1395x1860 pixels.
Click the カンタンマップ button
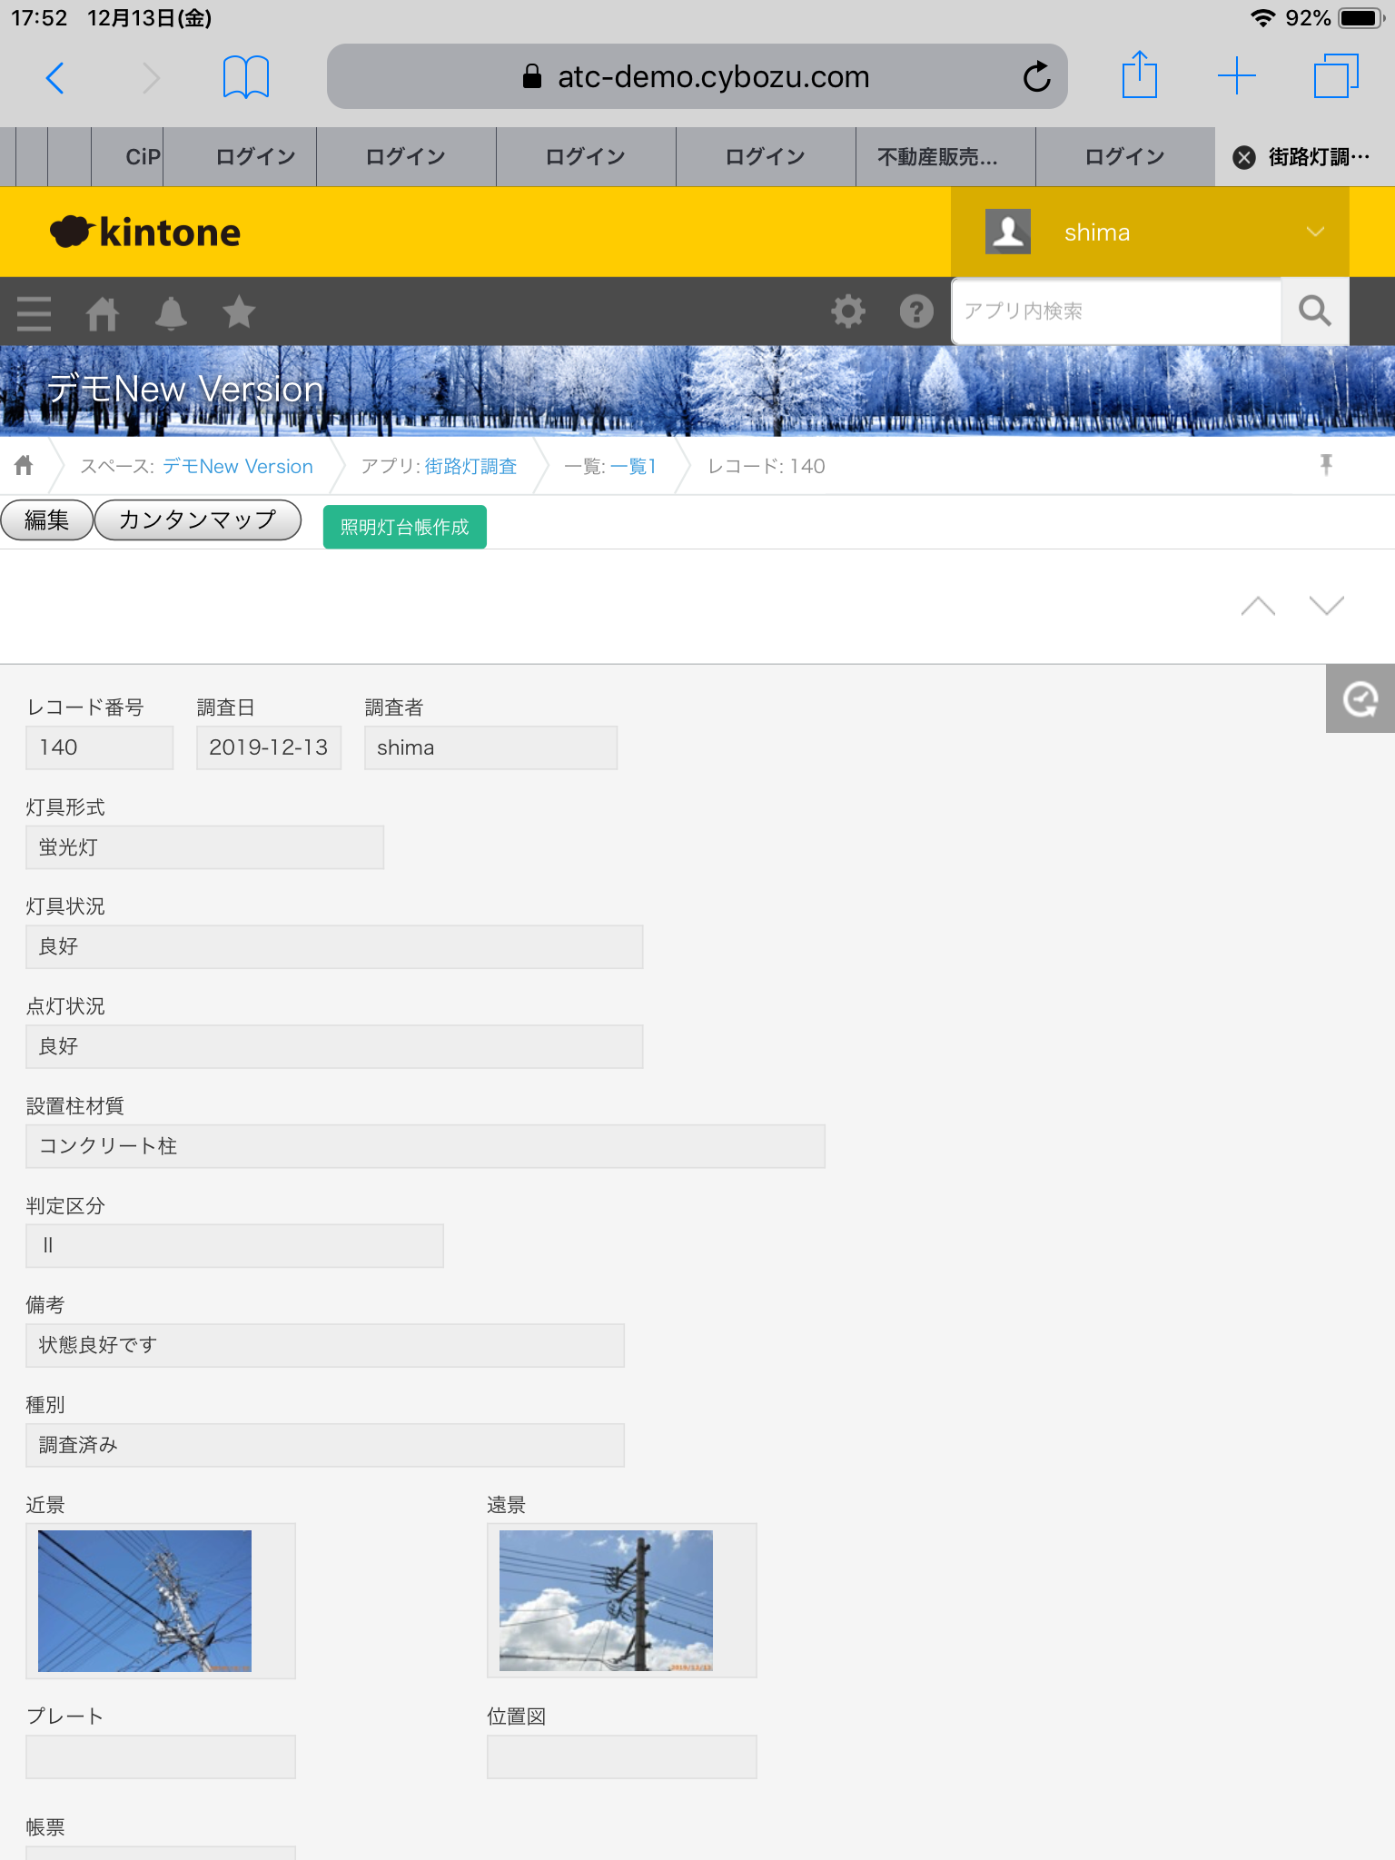[198, 519]
